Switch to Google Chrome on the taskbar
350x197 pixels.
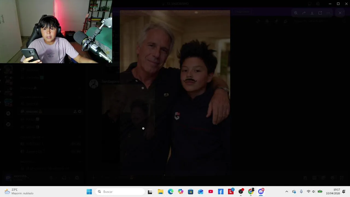[251, 192]
